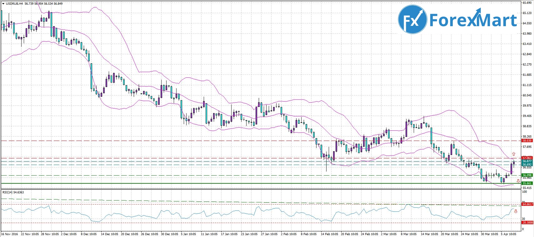
Task: Click the teal 56.692 price label
Action: point(527,165)
